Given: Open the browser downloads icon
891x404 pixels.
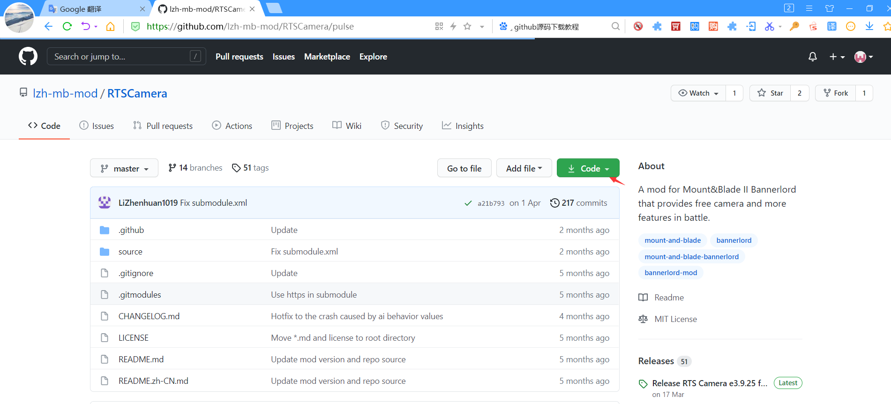Looking at the screenshot, I should point(869,26).
